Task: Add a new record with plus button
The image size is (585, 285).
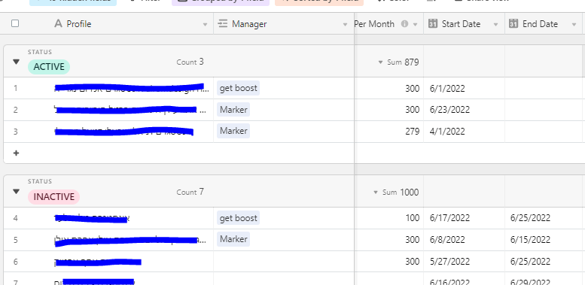Action: (16, 153)
